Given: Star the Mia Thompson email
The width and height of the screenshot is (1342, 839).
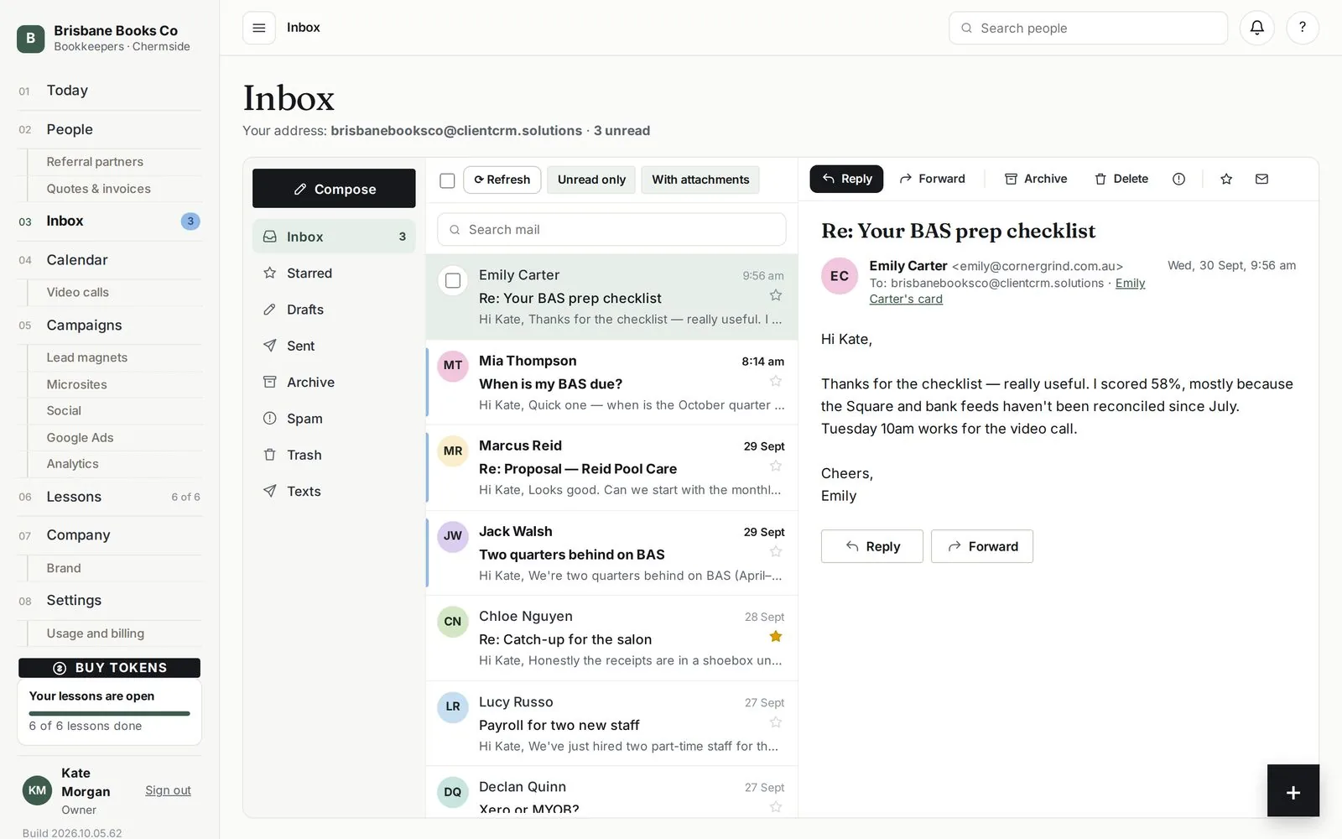Looking at the screenshot, I should point(776,381).
